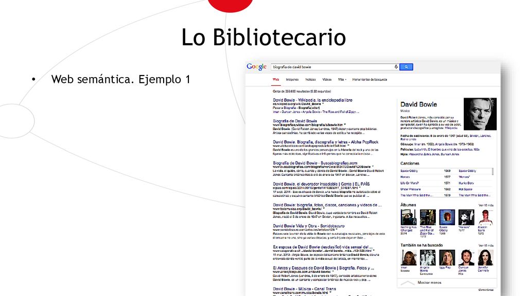This screenshot has width=527, height=296.
Task: Open 'David Bowie - Música - Canal Trans' result
Action: (304, 289)
